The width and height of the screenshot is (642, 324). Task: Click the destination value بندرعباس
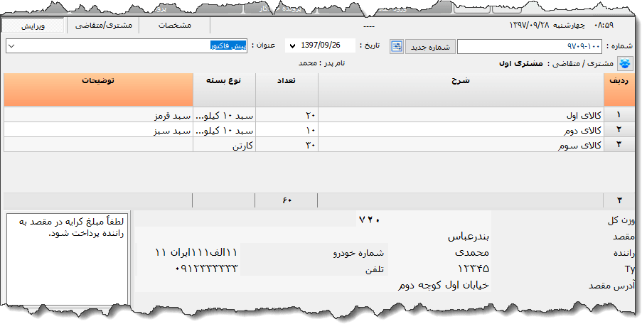coord(469,237)
